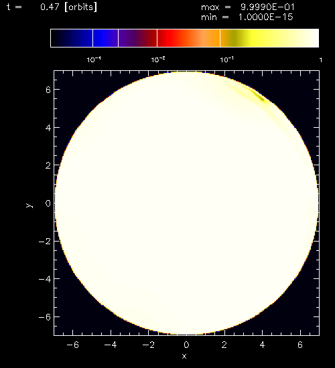Click the y-axis tick label 2
The width and height of the screenshot is (335, 368).
tap(48, 165)
